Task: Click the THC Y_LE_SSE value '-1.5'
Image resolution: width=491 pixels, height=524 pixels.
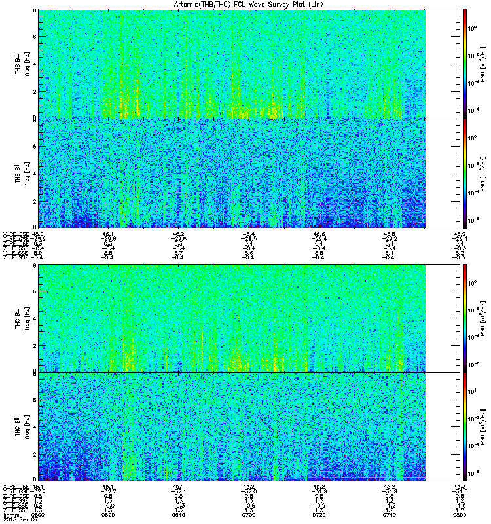Action: point(460,506)
